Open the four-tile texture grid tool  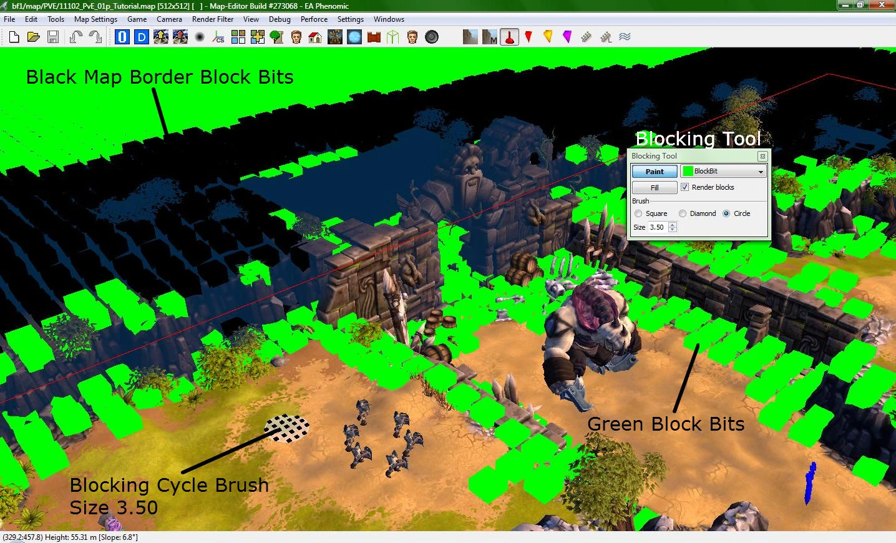[x=238, y=37]
